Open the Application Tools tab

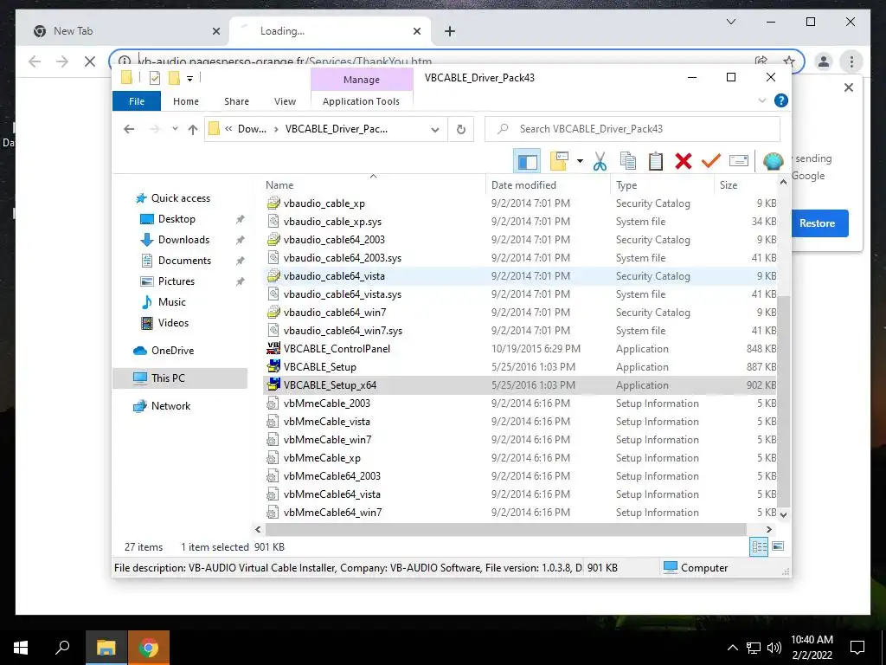(361, 101)
